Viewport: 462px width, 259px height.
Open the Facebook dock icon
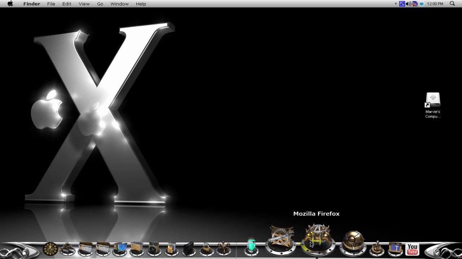point(395,249)
